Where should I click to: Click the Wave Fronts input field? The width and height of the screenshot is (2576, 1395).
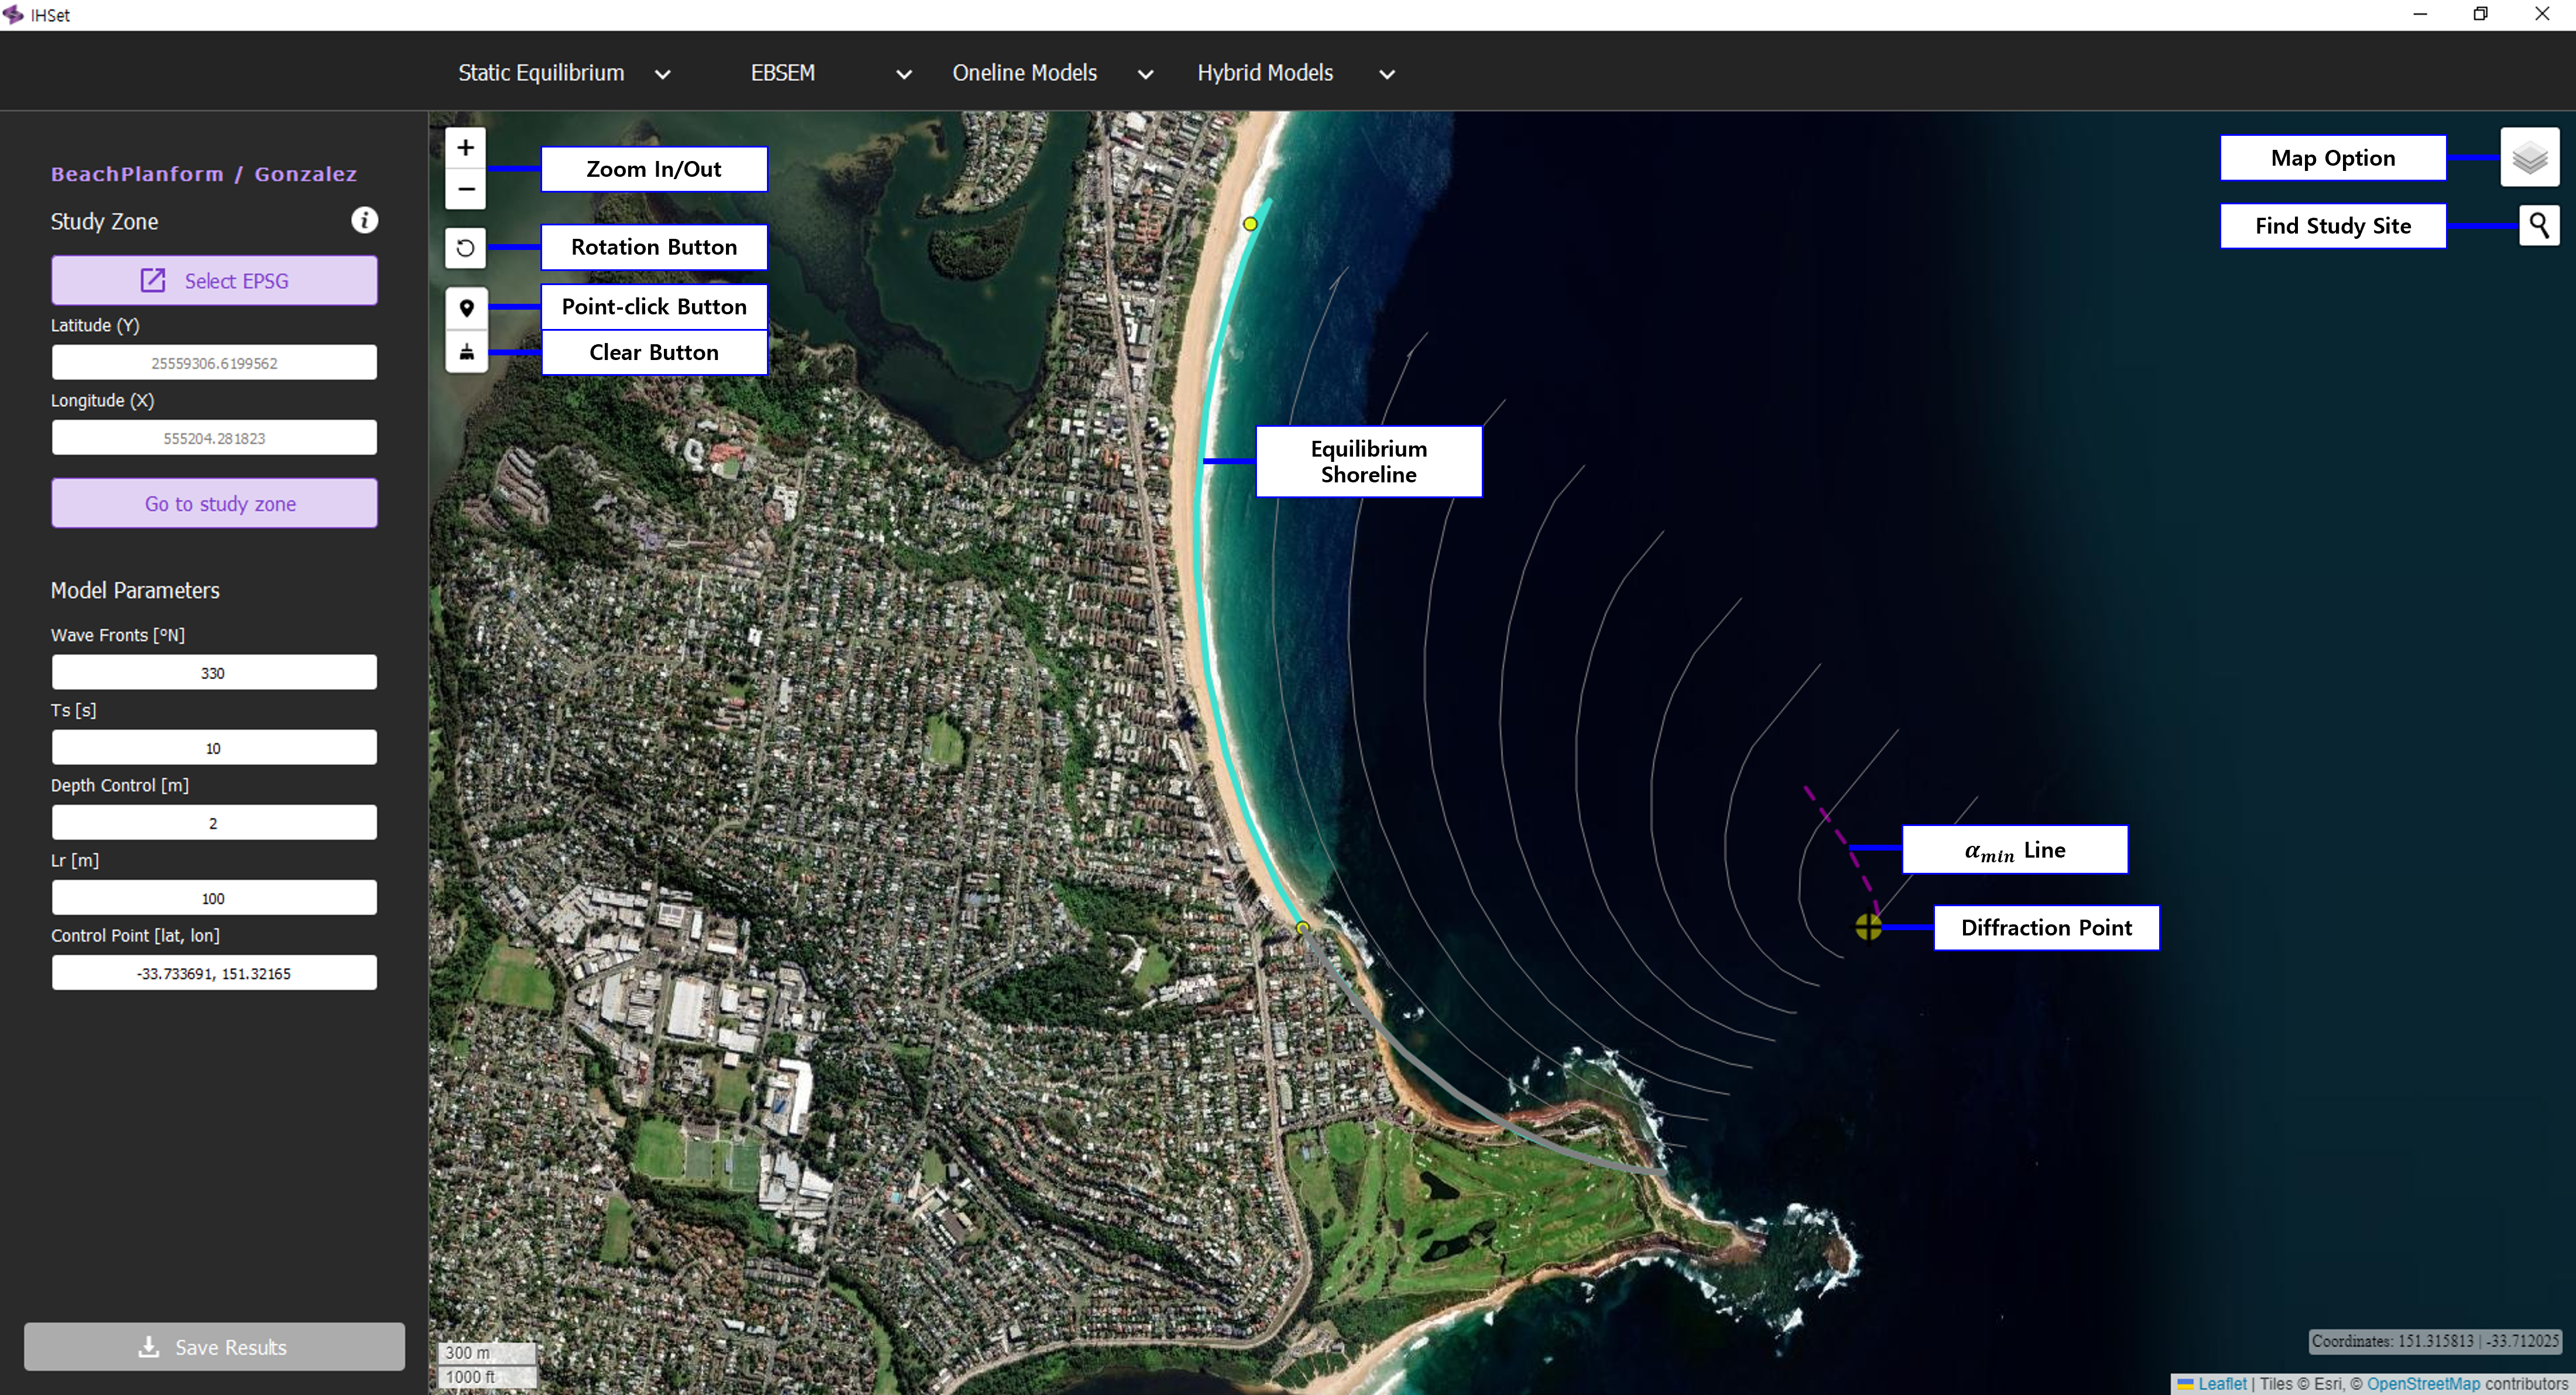tap(214, 673)
